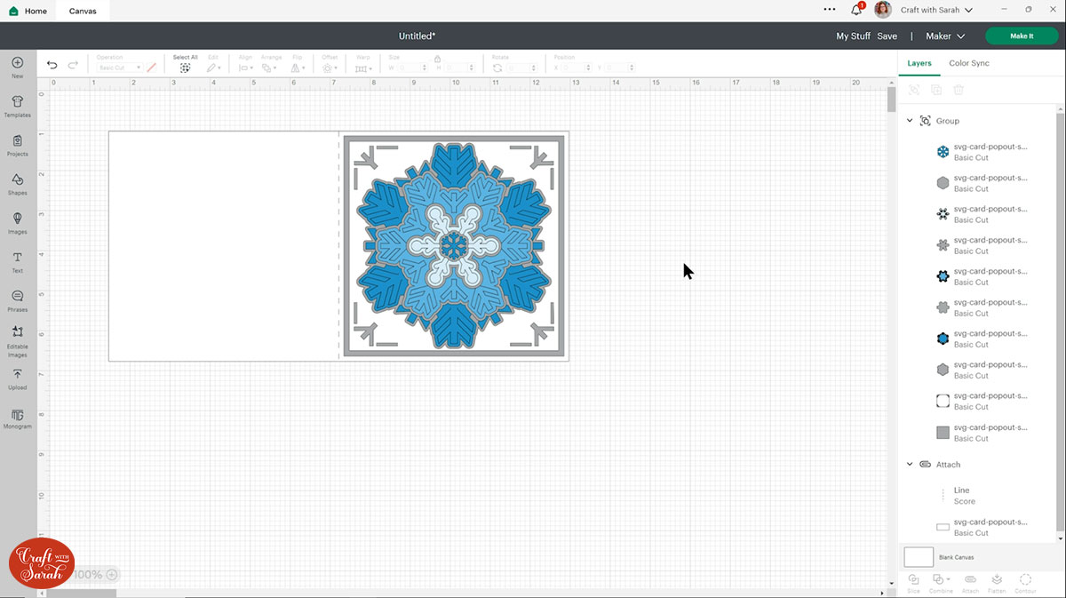Click the Layers panel vertical scrollbar
The width and height of the screenshot is (1066, 598).
[1060, 320]
